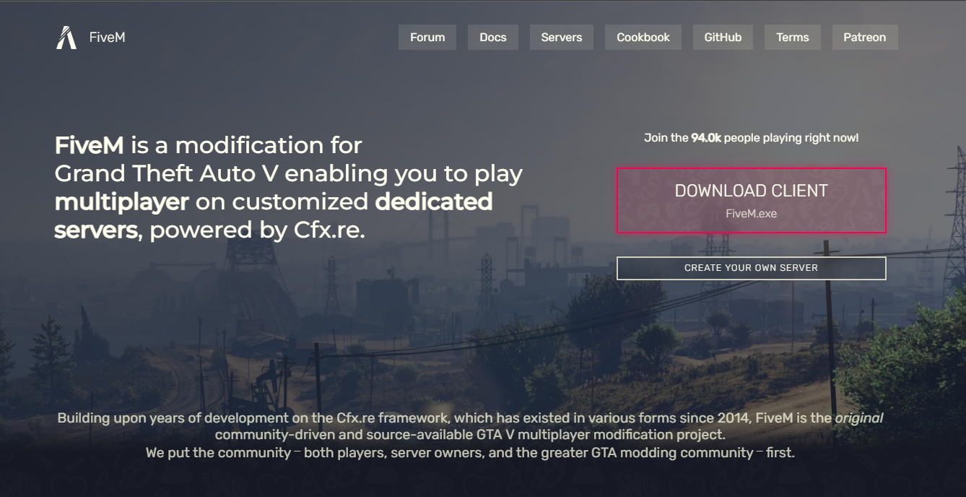Click the FiveM brand name beside logo
This screenshot has width=966, height=497.
pos(108,38)
